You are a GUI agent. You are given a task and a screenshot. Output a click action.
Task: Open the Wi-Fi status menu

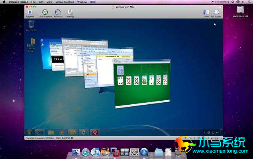click(238, 2)
